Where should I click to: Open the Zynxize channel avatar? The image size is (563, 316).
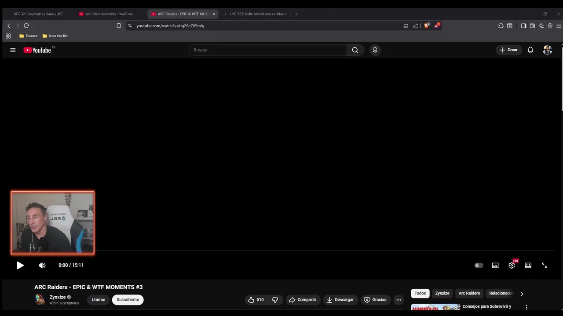(x=40, y=300)
